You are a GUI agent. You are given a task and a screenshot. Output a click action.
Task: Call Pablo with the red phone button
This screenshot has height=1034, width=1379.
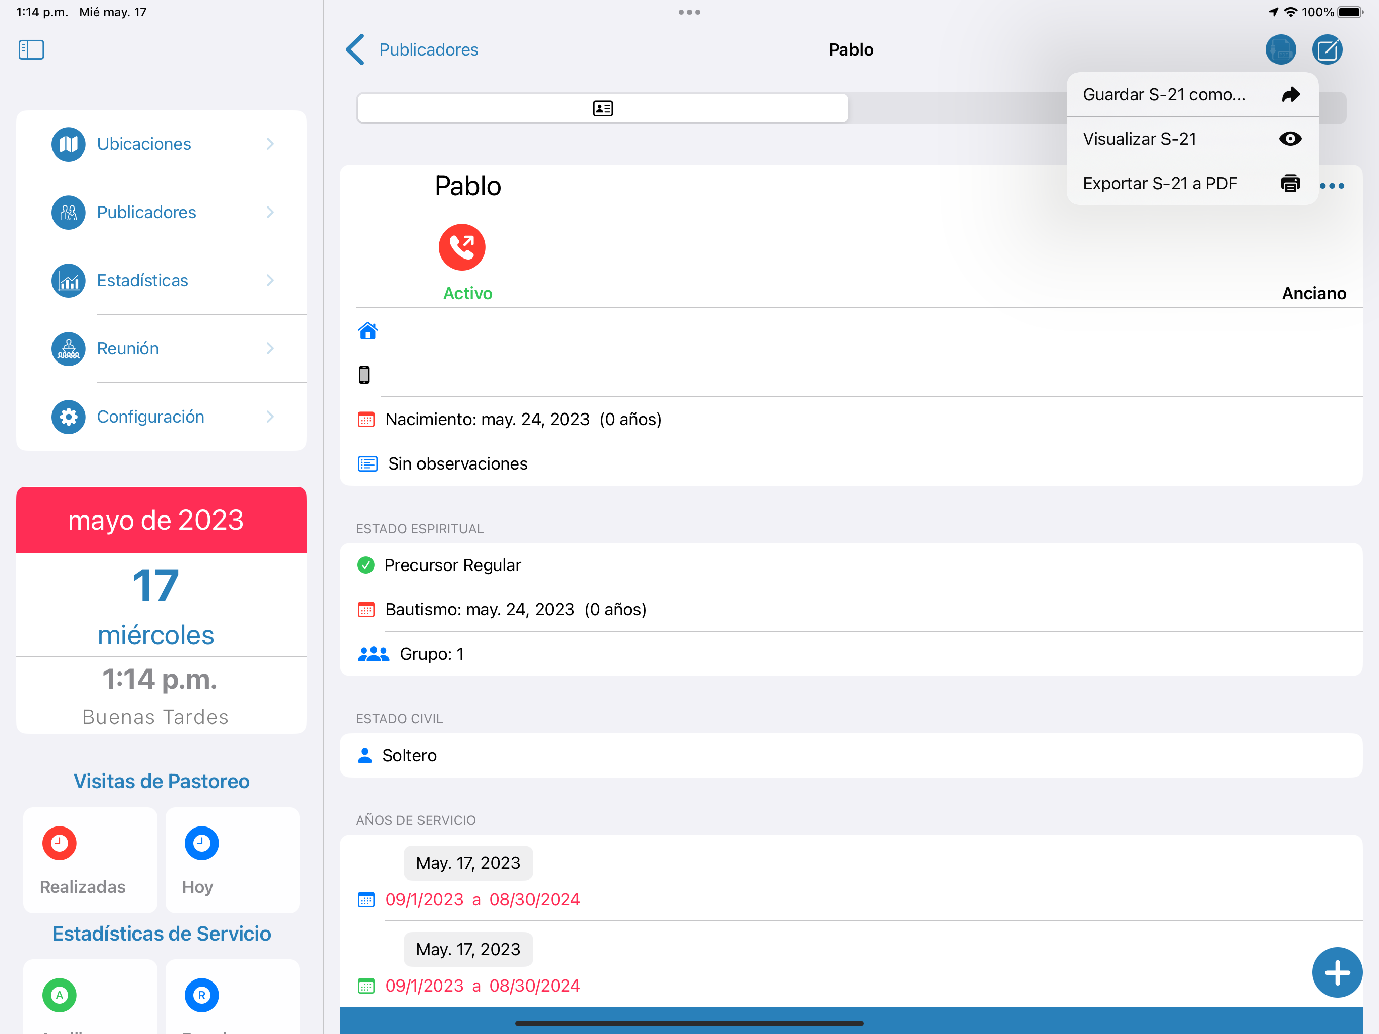(x=462, y=247)
